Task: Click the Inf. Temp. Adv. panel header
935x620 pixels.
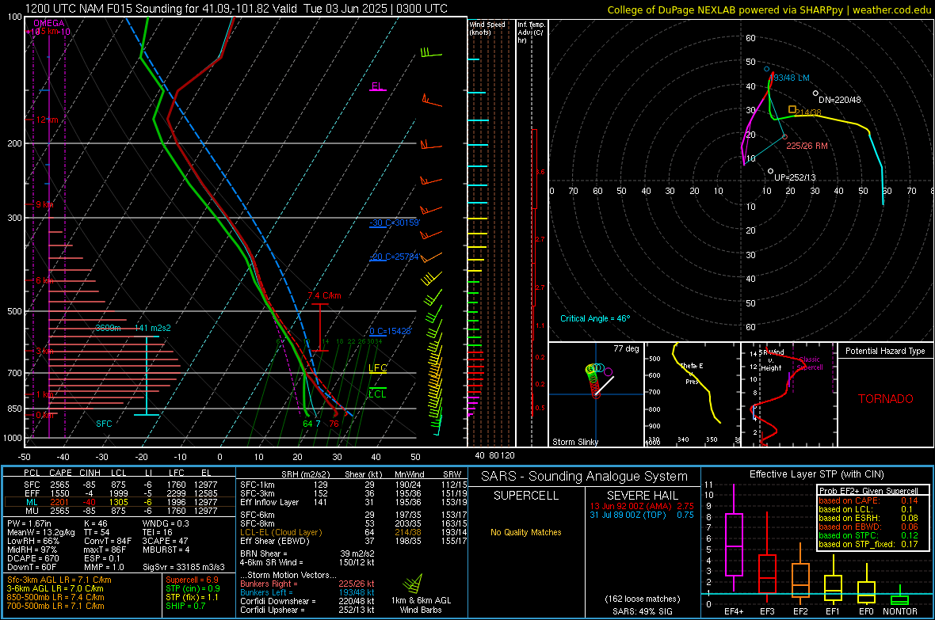Action: (531, 32)
